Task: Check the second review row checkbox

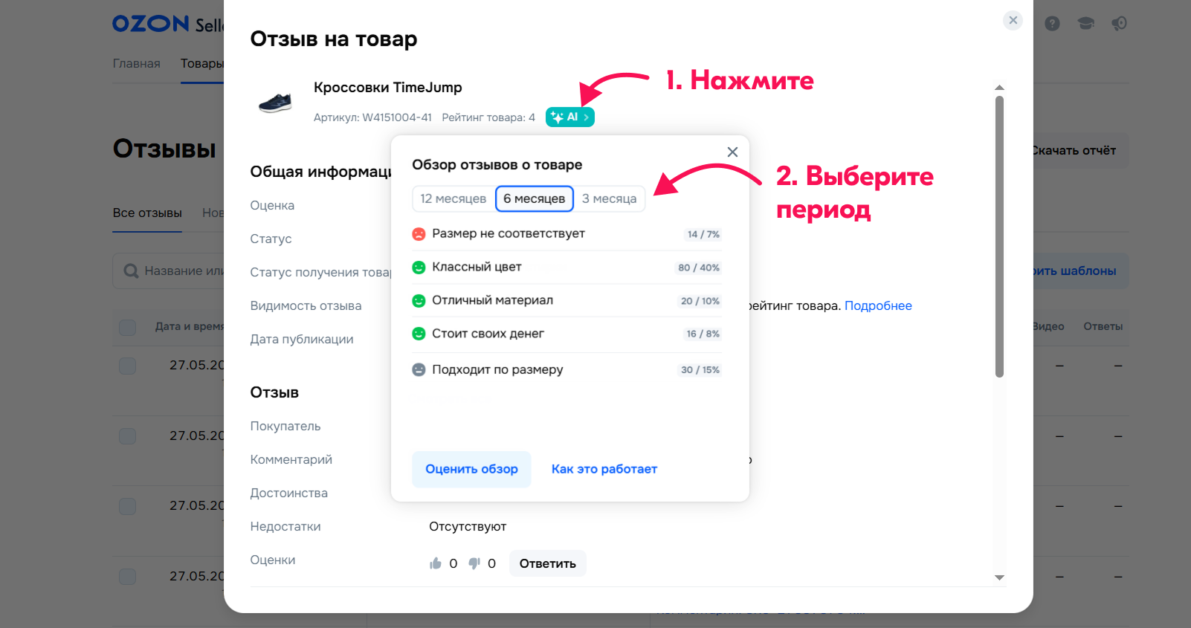Action: pos(128,436)
